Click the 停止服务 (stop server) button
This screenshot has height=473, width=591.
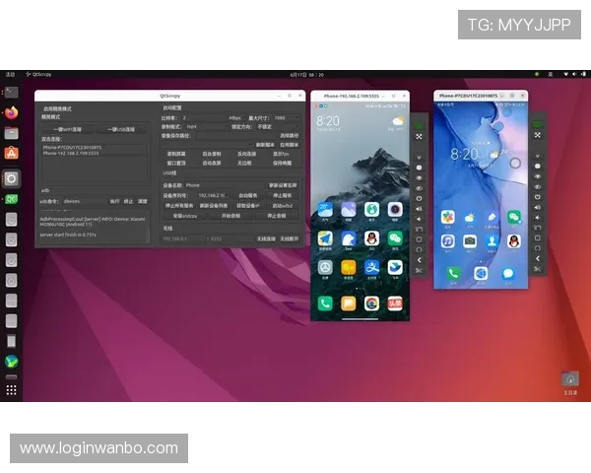(282, 195)
